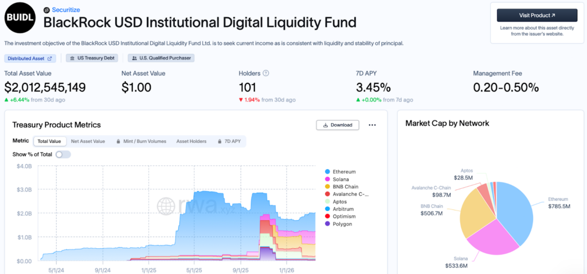Toggle the Show % of Total switch
Image resolution: width=587 pixels, height=274 pixels.
(x=63, y=154)
